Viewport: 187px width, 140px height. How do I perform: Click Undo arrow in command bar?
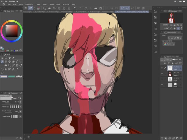coord(75,8)
